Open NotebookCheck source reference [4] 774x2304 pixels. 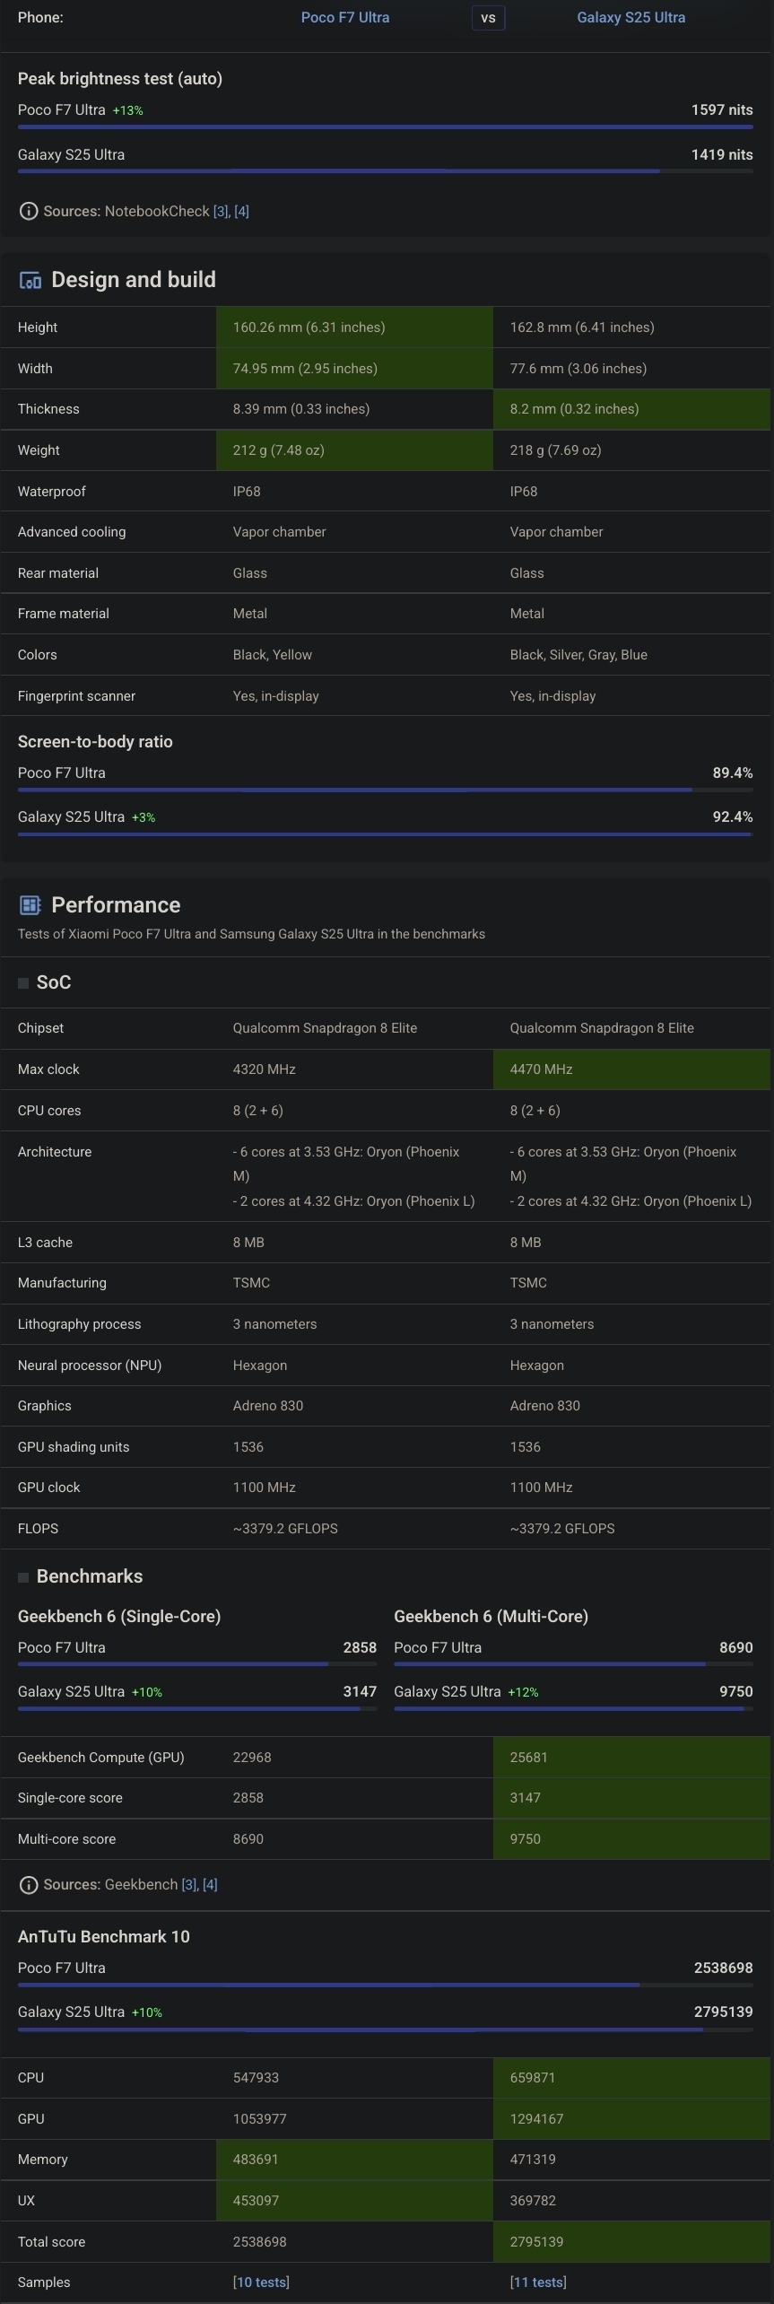pos(241,212)
